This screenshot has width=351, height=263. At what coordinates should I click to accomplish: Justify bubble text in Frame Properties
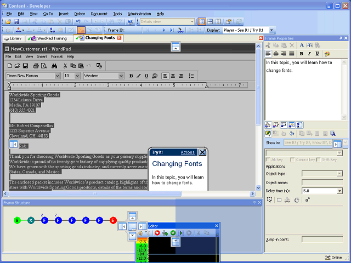(x=291, y=54)
